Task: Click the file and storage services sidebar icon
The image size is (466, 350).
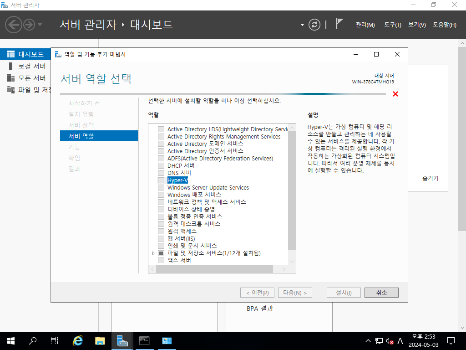Action: tap(11, 90)
